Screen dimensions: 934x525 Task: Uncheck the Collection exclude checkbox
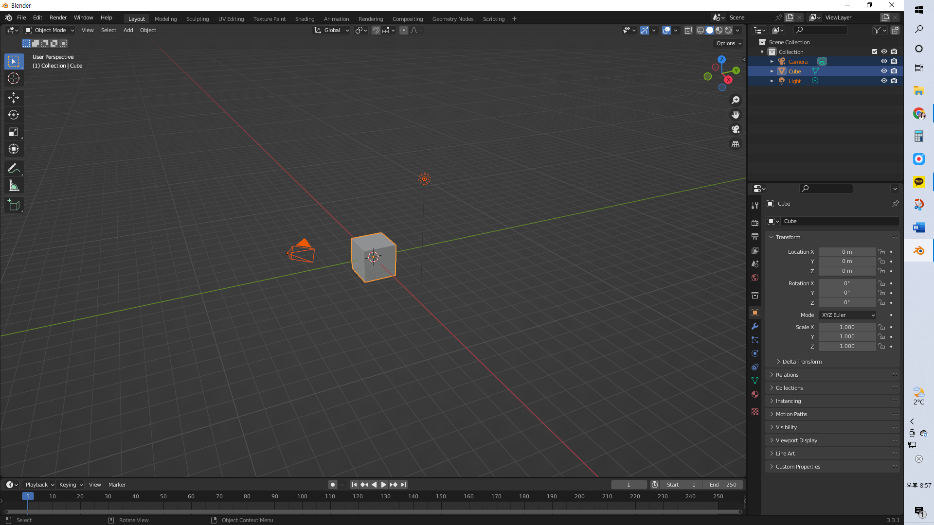[x=875, y=52]
